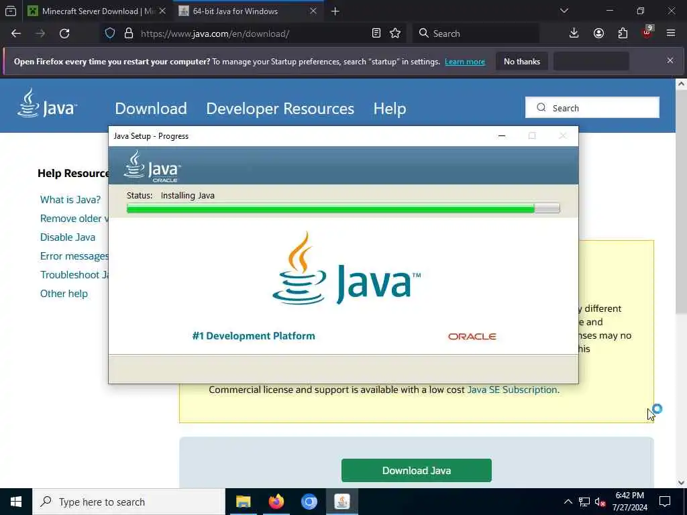Screen dimensions: 687x515
Task: Click the java.com URL address bar
Action: [254, 34]
